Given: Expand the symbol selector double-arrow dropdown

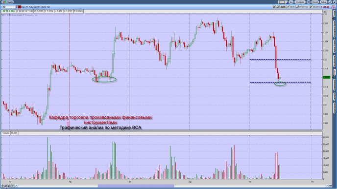Looking at the screenshot, I should (x=17, y=7).
